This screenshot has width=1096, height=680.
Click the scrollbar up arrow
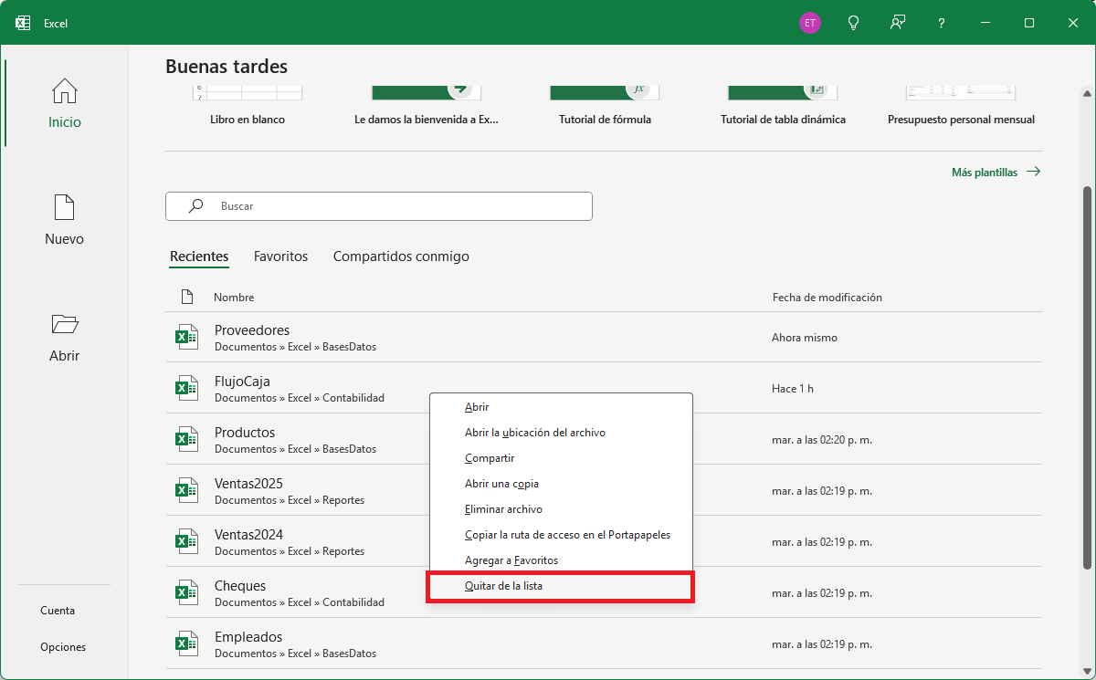pos(1087,94)
